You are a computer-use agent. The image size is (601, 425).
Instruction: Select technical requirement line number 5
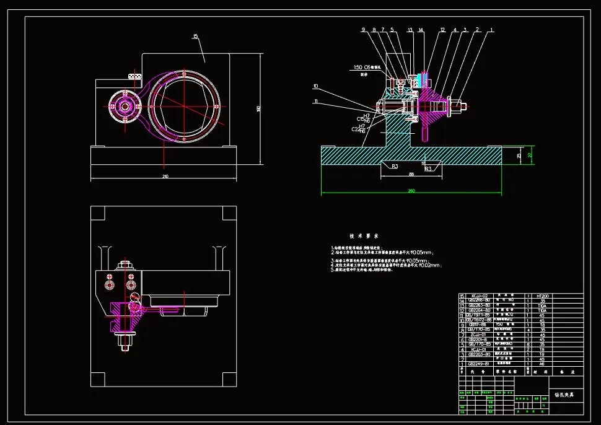tap(362, 269)
